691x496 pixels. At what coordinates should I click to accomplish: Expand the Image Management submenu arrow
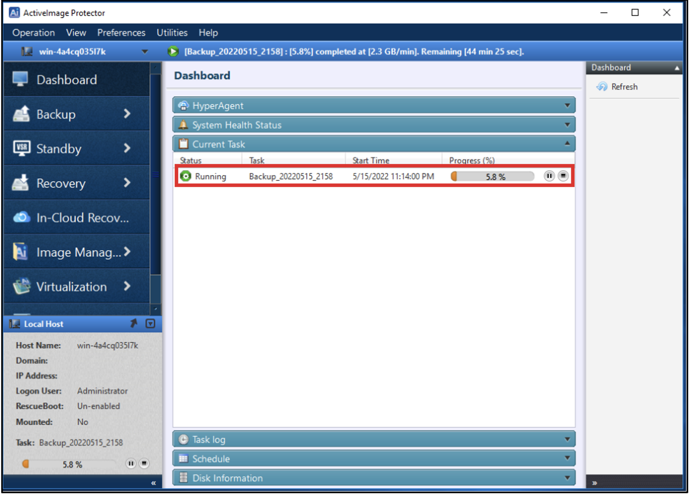coord(127,251)
